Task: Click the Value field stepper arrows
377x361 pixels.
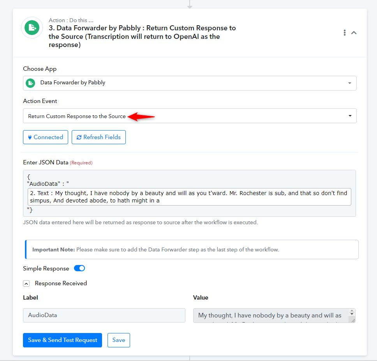Action: (352, 312)
